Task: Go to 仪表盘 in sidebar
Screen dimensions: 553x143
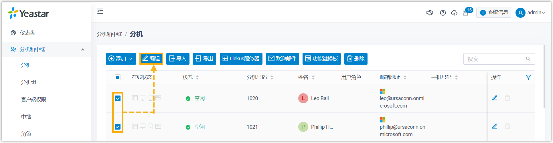Action: pos(27,33)
